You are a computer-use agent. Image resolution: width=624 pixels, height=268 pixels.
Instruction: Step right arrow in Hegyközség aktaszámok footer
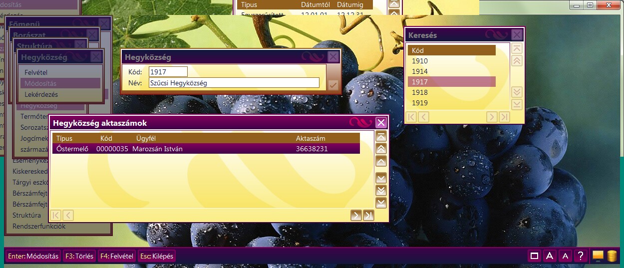pyautogui.click(x=356, y=215)
